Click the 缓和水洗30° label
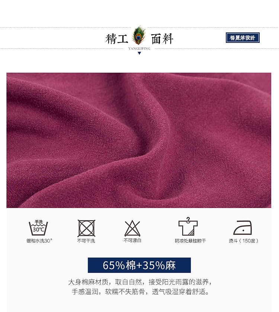Screen dimensions: 279x312 tap(39, 241)
